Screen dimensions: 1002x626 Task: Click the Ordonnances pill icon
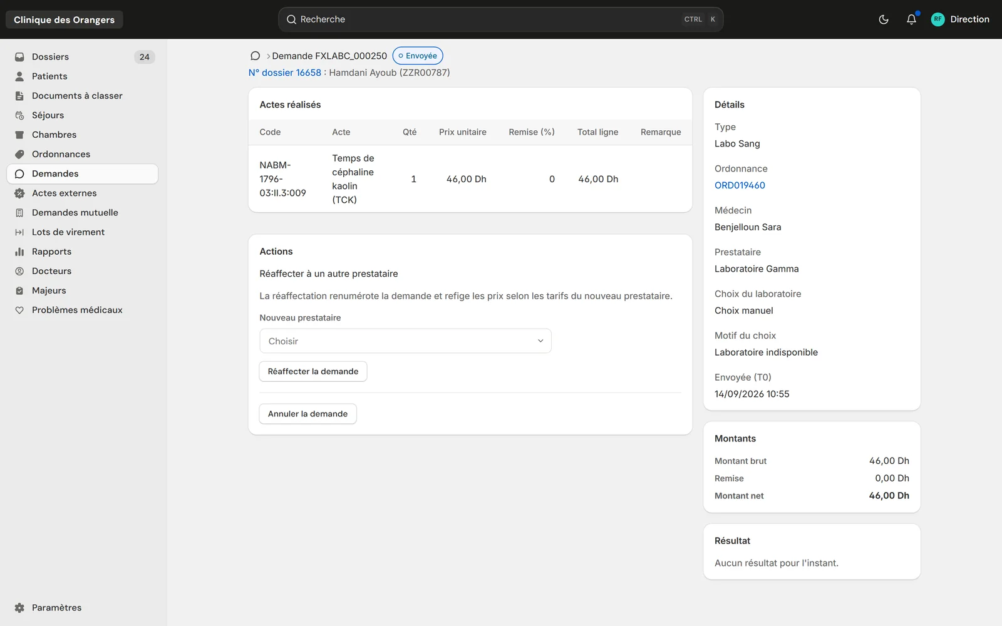pos(19,154)
